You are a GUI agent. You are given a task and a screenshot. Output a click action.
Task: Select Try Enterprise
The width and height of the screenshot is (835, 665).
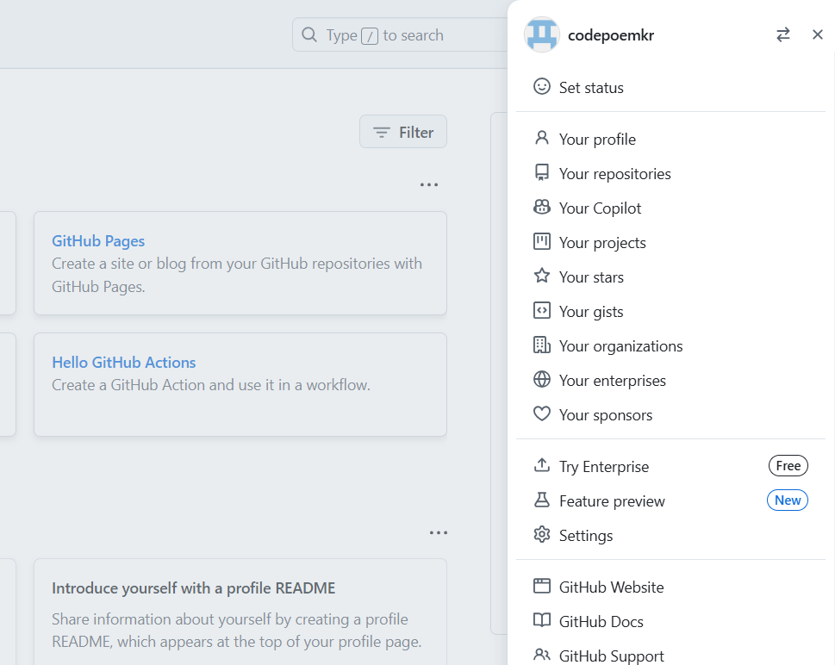pyautogui.click(x=670, y=466)
